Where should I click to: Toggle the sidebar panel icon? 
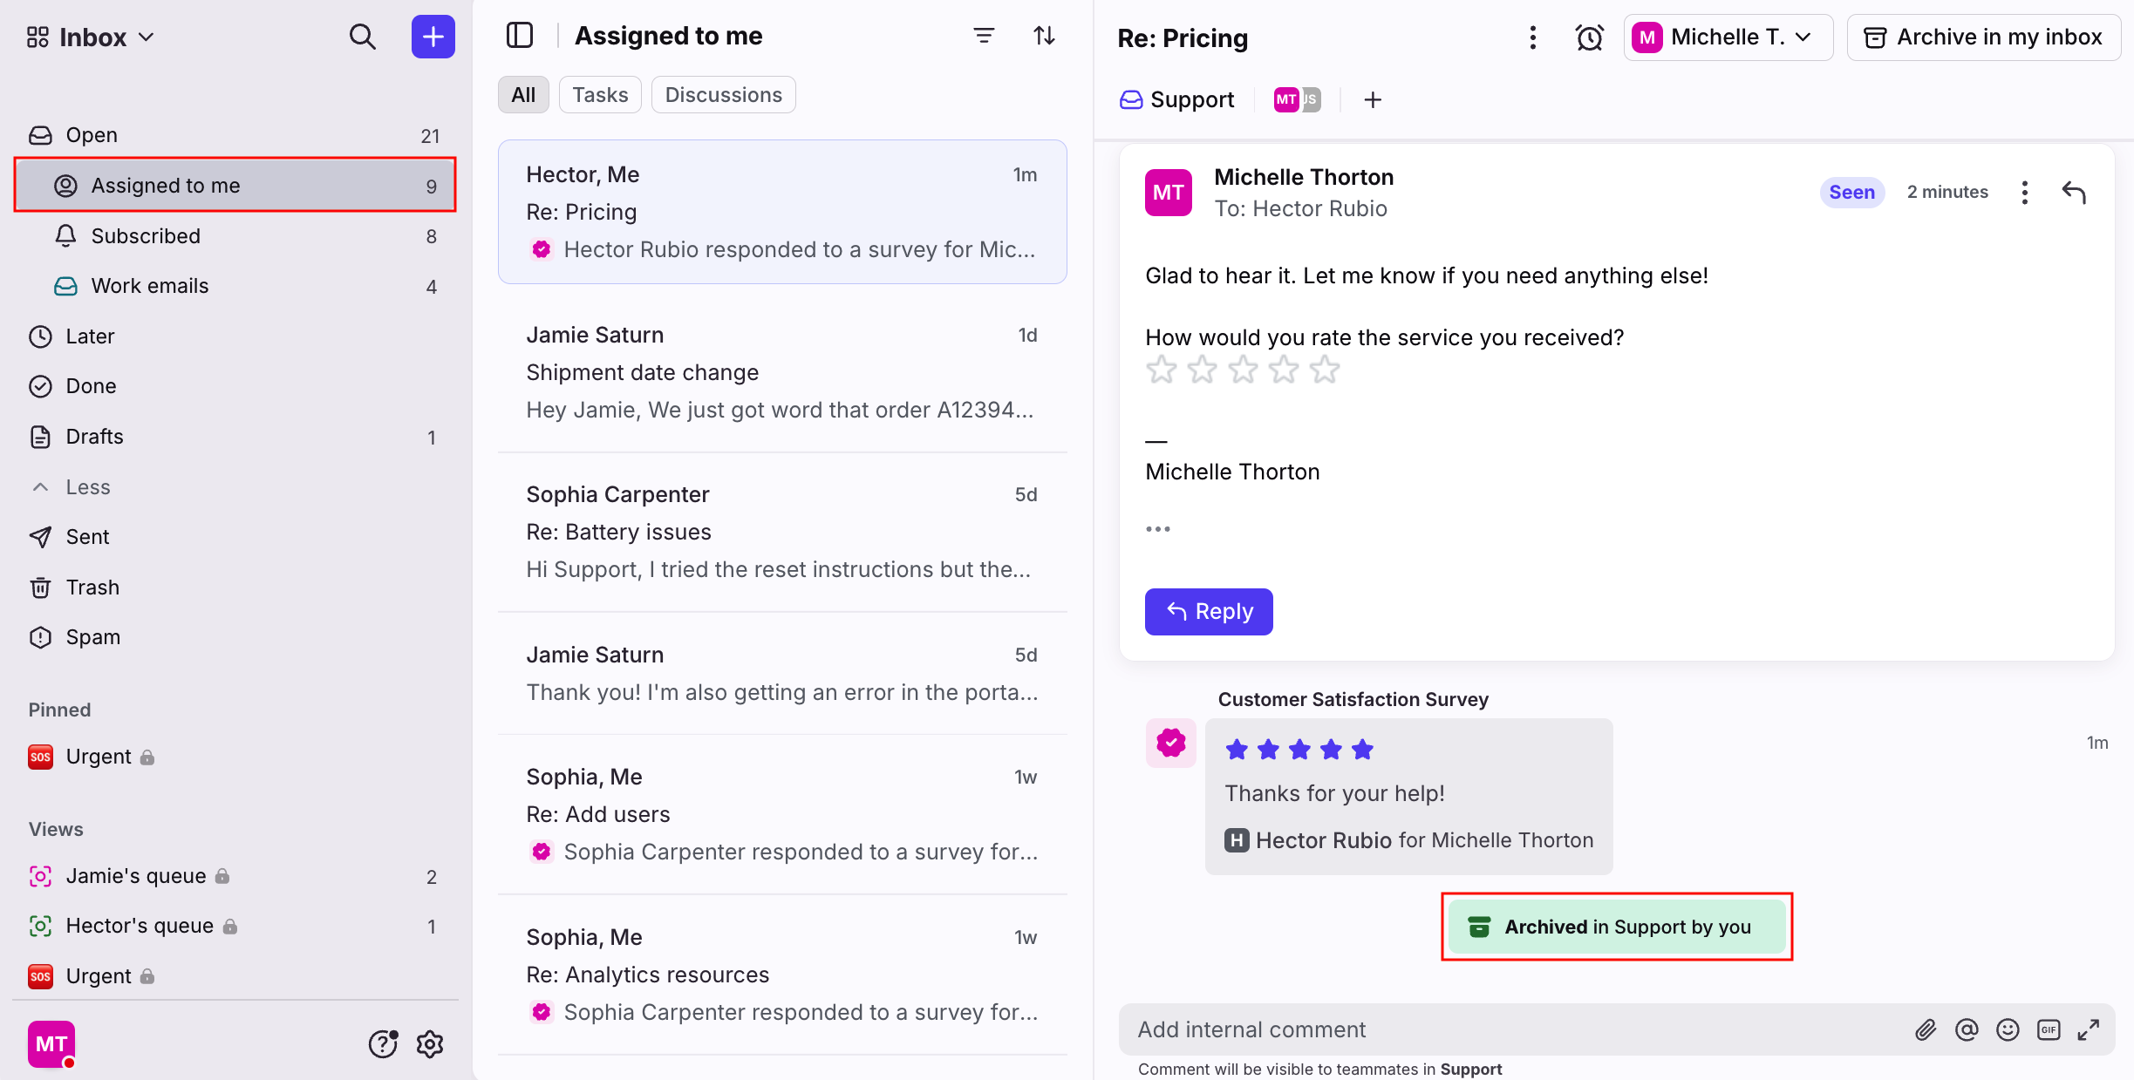[x=520, y=36]
